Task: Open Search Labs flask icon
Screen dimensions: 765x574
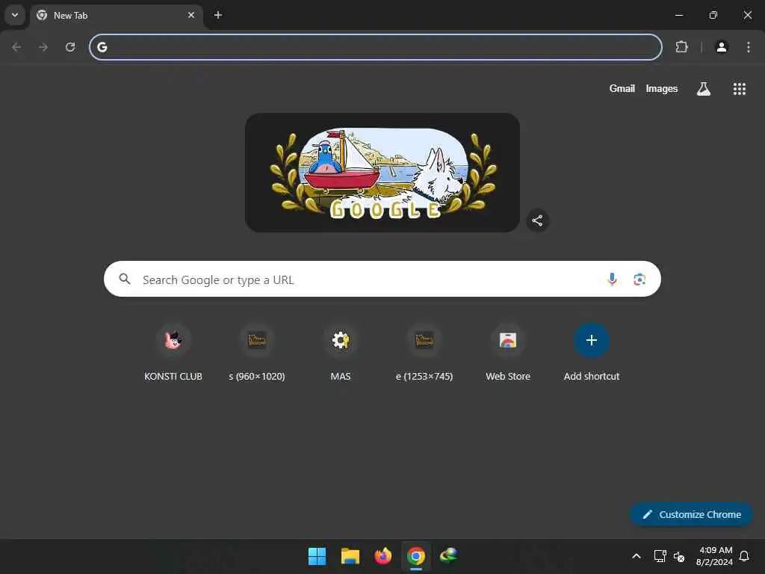Action: (x=704, y=89)
